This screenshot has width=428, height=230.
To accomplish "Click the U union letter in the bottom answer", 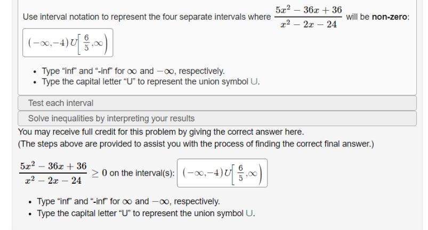I will tap(228, 172).
